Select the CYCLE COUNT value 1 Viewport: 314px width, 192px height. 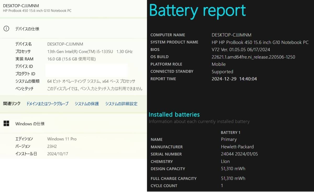point(222,186)
